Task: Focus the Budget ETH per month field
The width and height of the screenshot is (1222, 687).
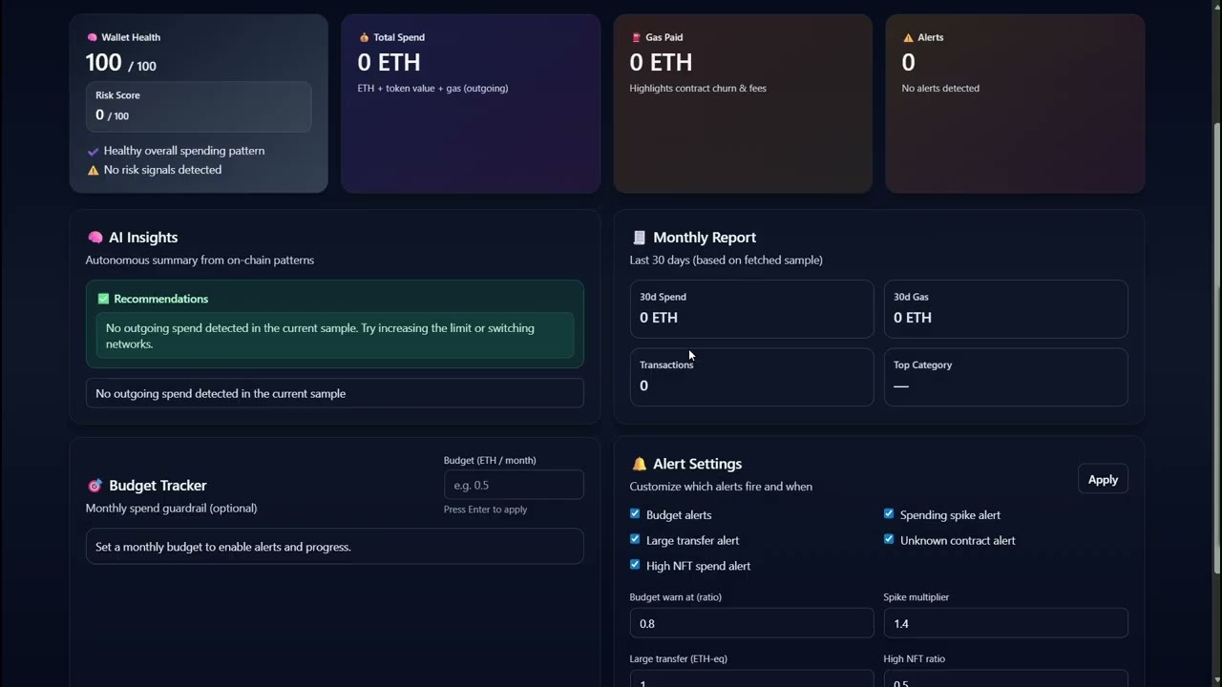Action: coord(514,485)
